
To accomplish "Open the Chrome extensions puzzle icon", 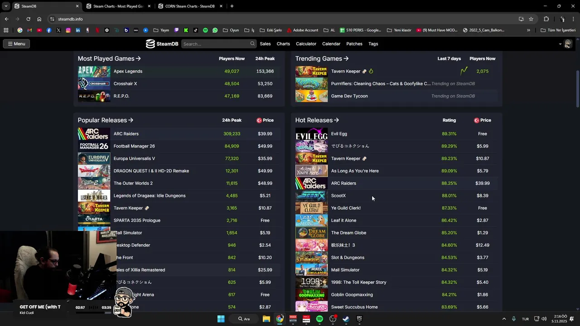I will [x=546, y=19].
